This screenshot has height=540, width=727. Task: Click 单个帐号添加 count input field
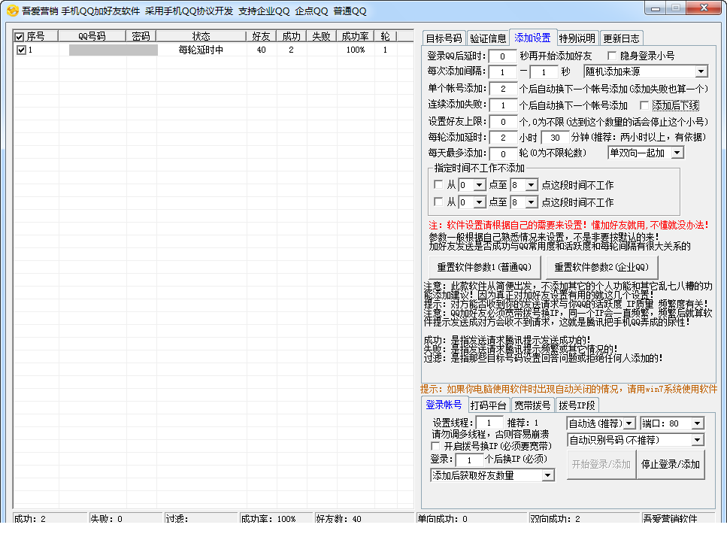pos(503,89)
